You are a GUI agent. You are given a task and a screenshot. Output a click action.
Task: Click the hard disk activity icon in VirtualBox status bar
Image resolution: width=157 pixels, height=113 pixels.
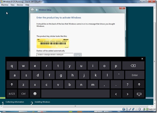(x=124, y=109)
